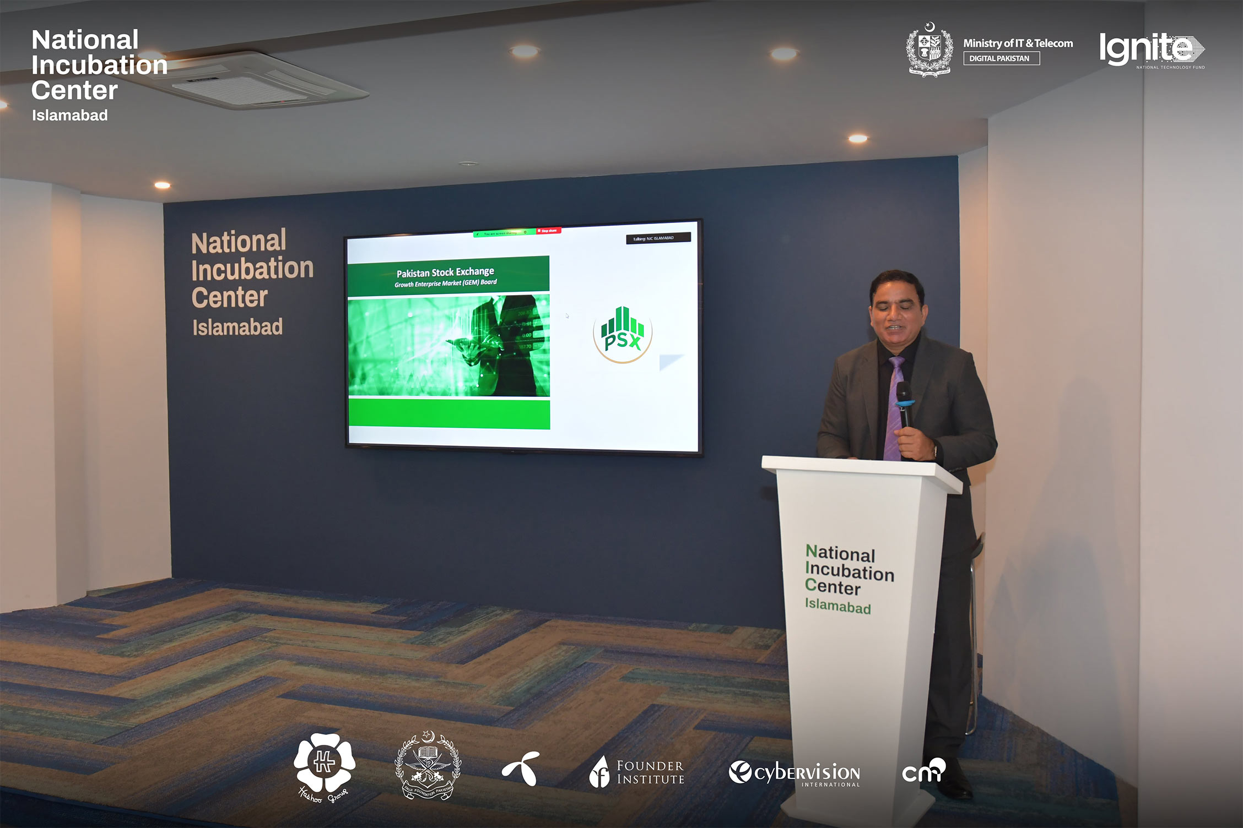
Task: Click the Fauji Foundation crest logo
Action: point(428,765)
